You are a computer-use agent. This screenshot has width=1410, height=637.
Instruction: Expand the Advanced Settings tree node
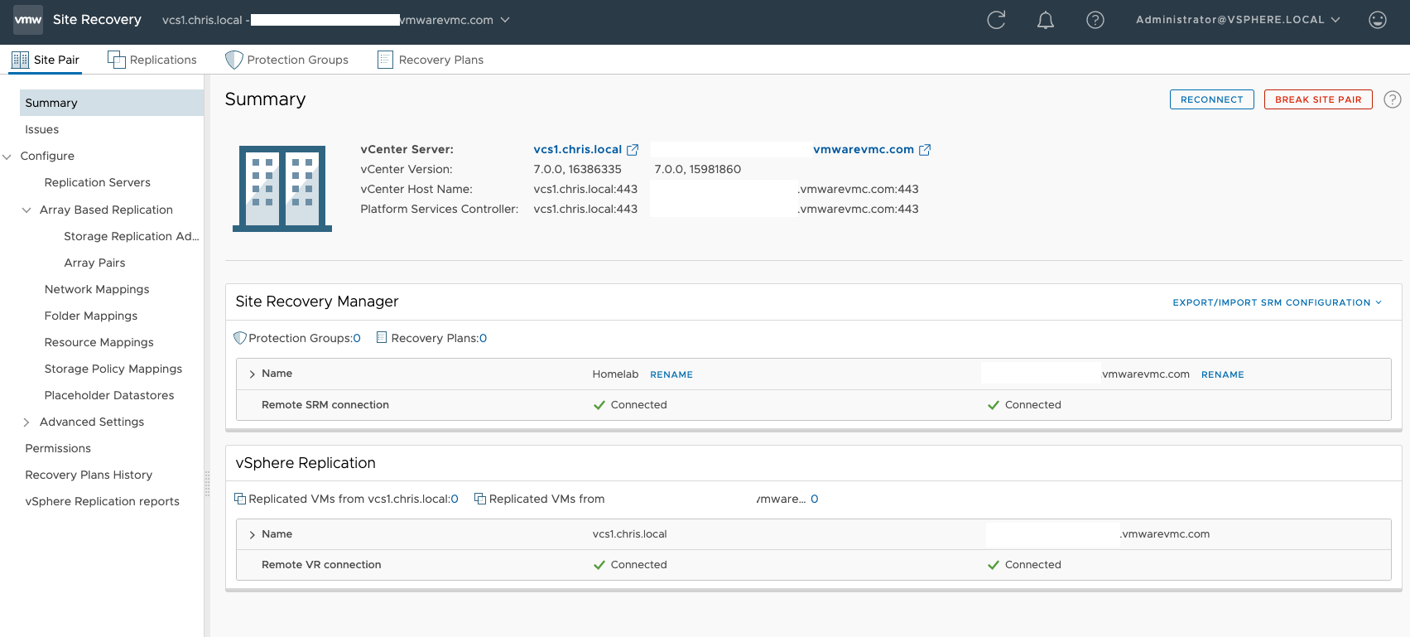26,422
